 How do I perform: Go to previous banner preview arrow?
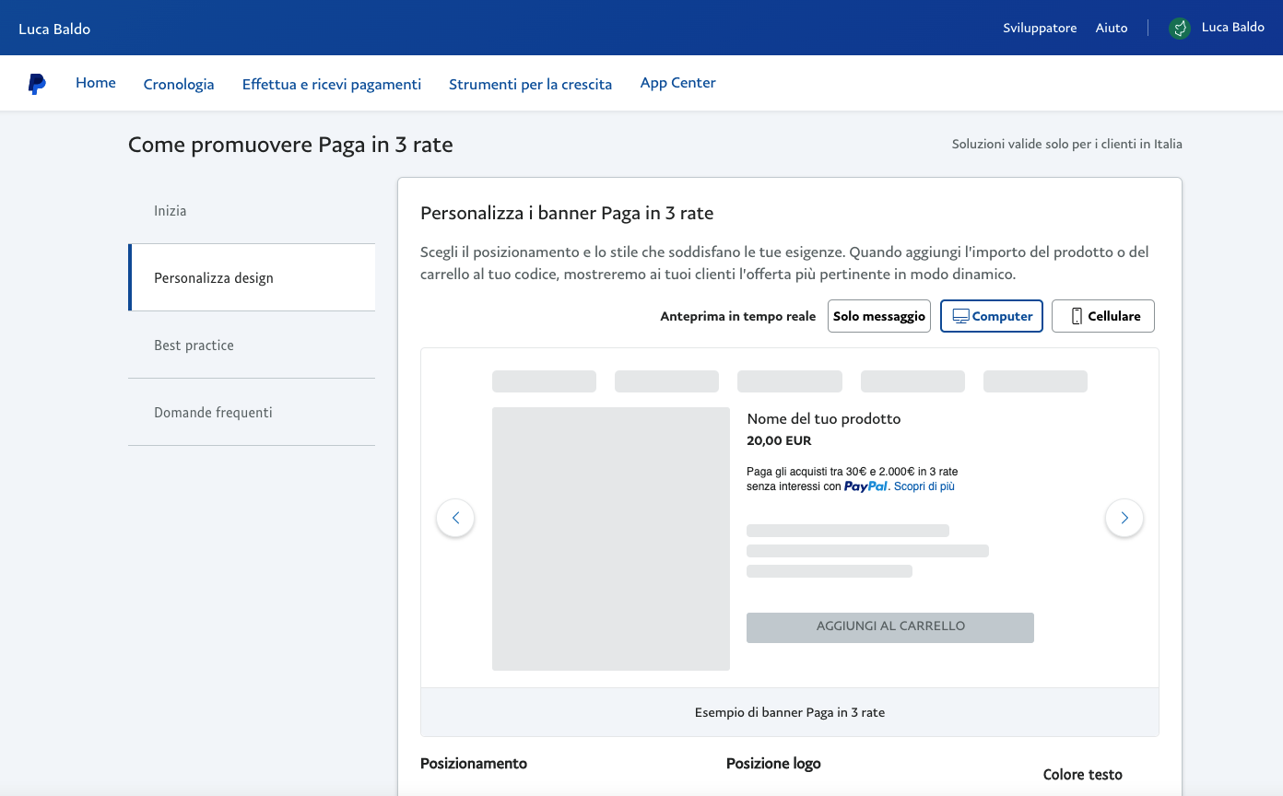click(455, 518)
